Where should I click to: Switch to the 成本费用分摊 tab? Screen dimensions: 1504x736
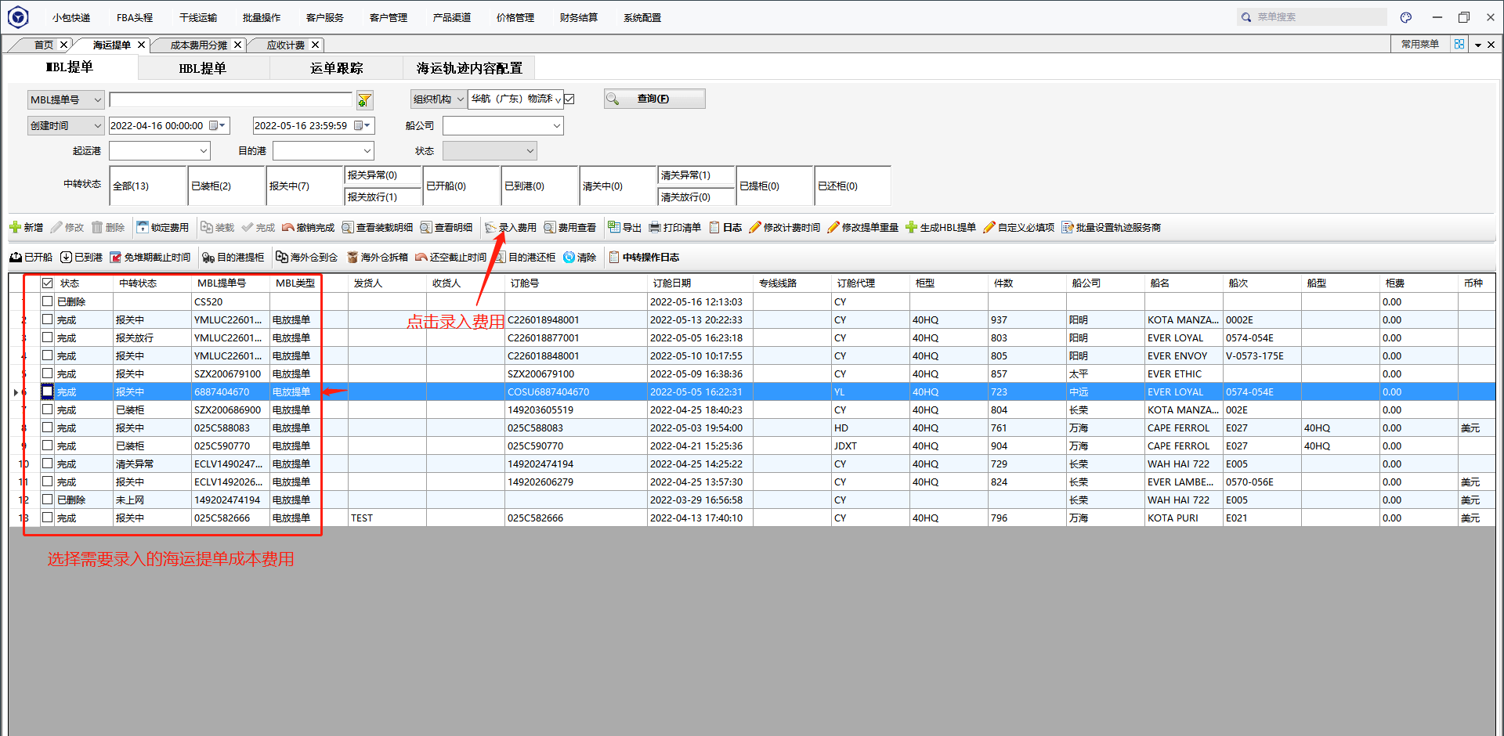[199, 45]
